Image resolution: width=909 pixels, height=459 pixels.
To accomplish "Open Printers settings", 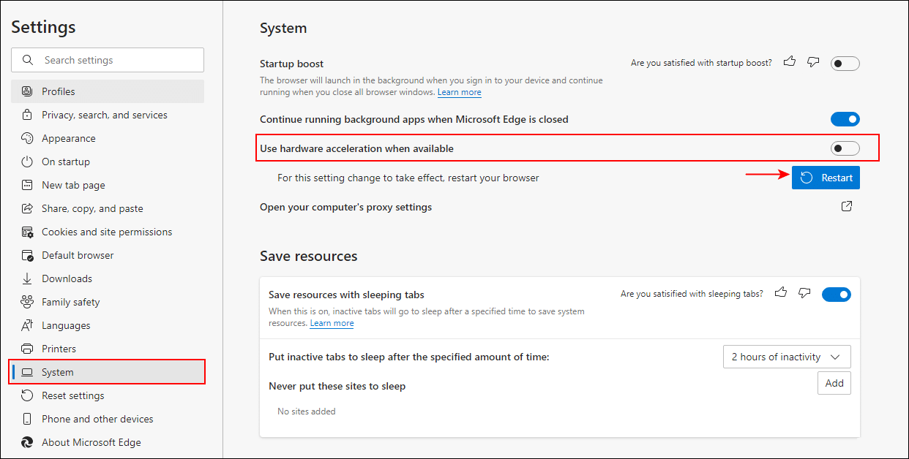I will [x=108, y=349].
